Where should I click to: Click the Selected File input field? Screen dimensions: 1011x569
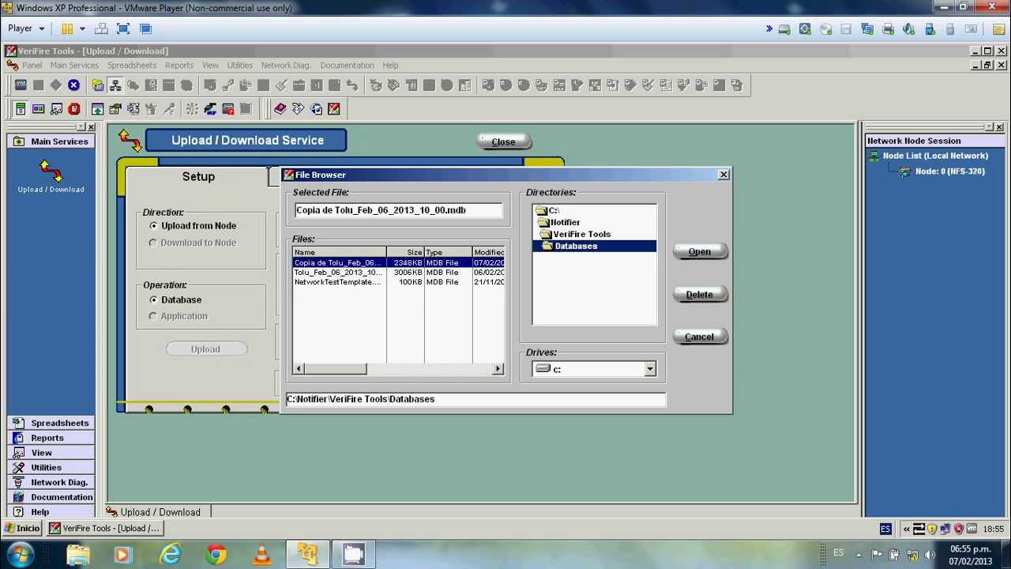(x=398, y=210)
